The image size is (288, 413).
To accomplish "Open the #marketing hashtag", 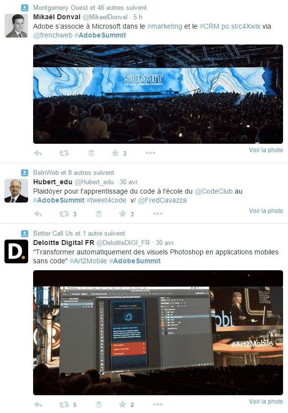I will click(165, 26).
